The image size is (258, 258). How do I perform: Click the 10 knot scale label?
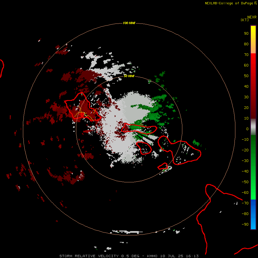[x=246, y=118]
